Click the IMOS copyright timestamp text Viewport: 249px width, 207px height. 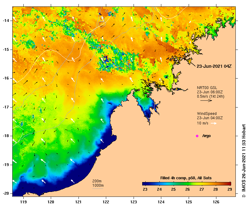click(244, 161)
